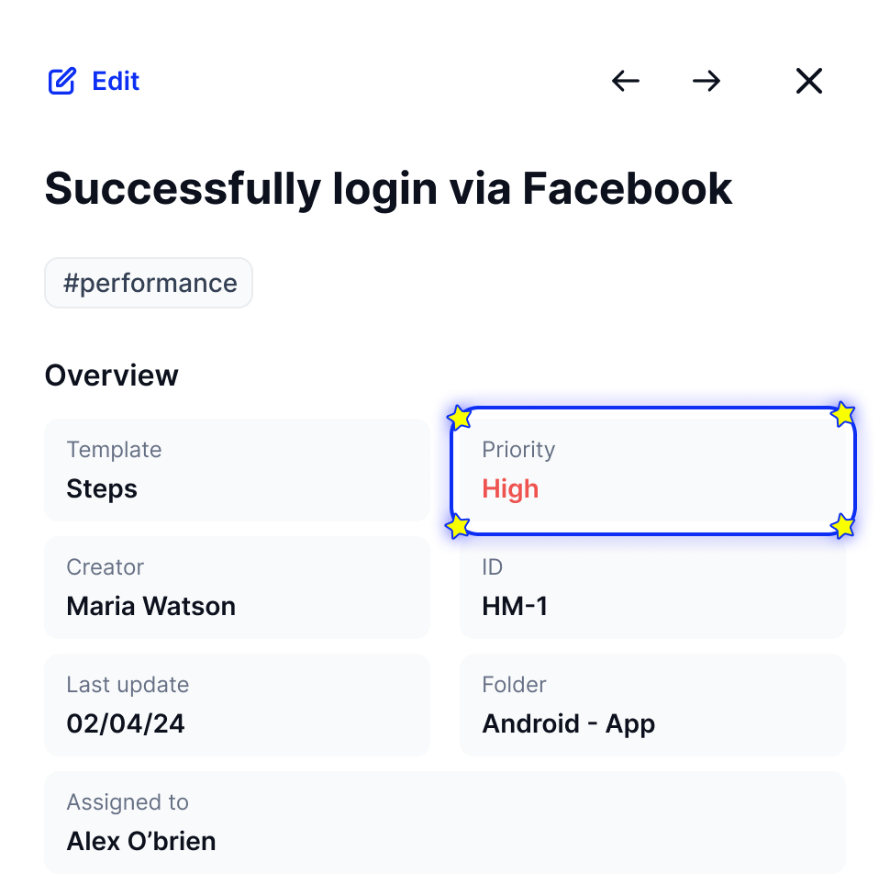Click the Creator field label

click(x=106, y=567)
